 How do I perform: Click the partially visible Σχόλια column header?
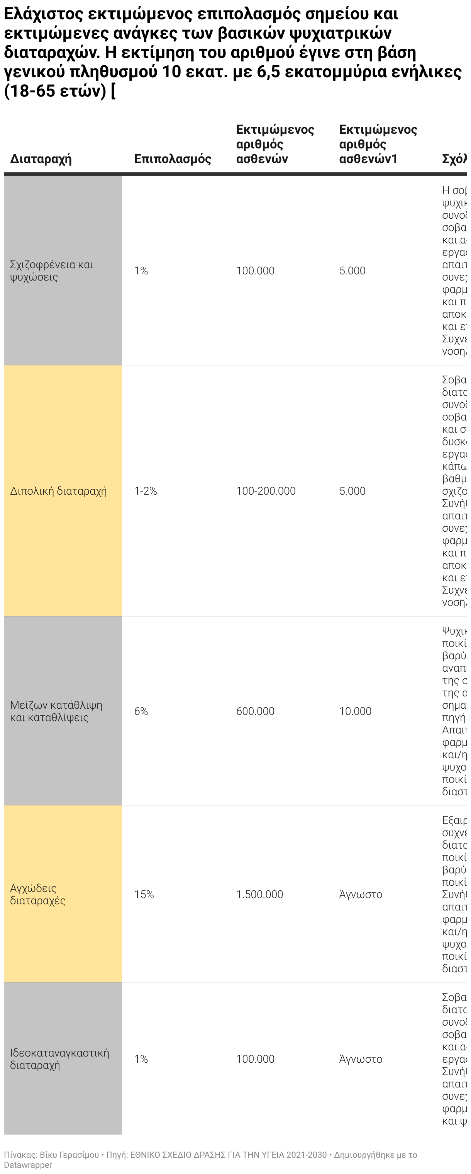tap(454, 158)
